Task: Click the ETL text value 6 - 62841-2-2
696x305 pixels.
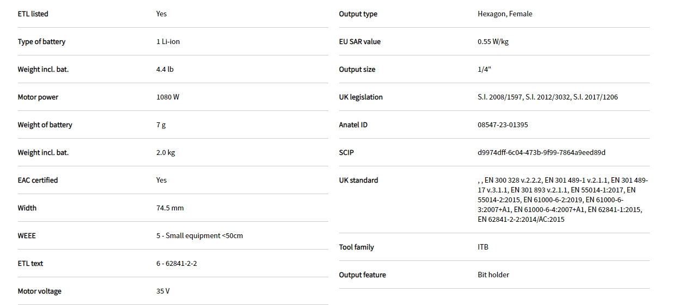Action: point(176,264)
